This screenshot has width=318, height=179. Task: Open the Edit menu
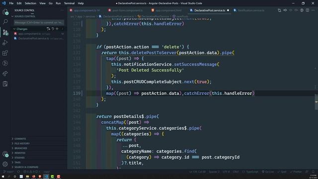[19, 3]
